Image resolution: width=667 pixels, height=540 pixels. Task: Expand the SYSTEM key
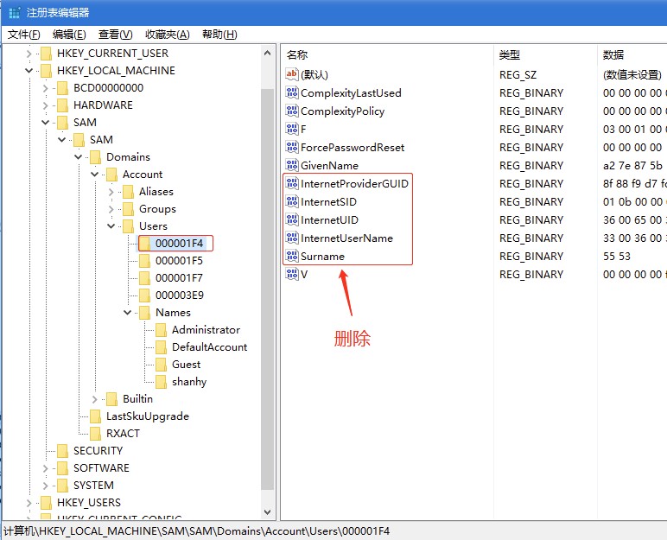coord(45,486)
